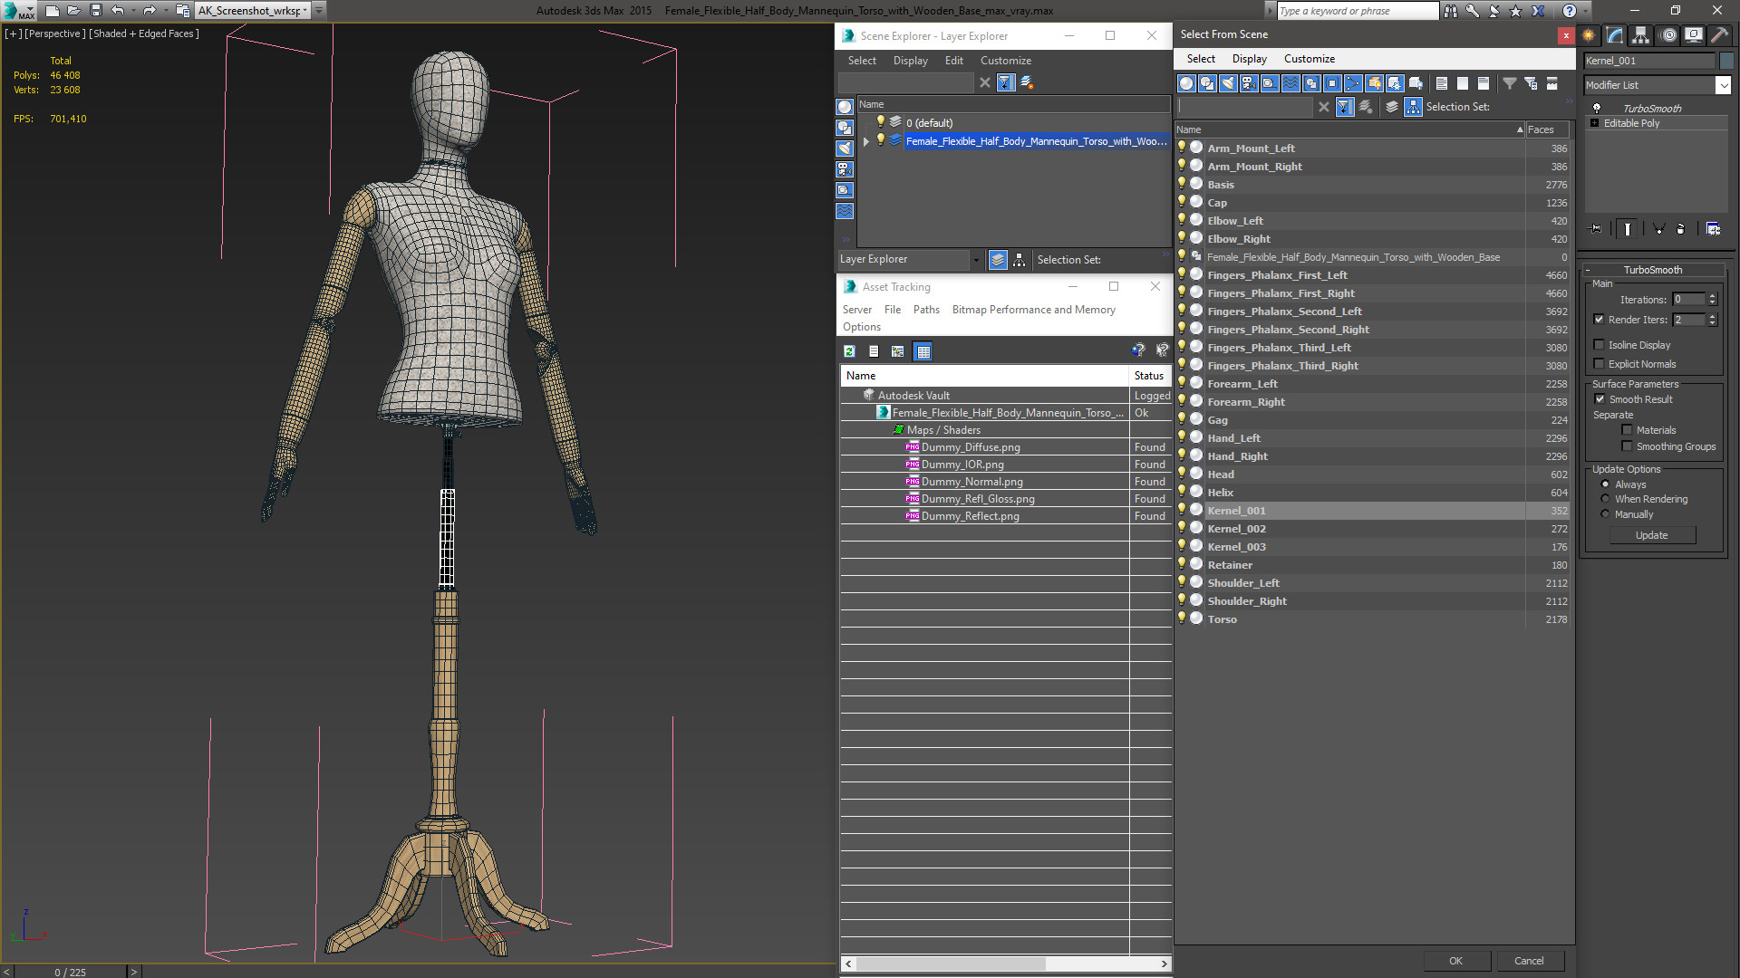Click the TurboSmooth modifier in stack
The height and width of the screenshot is (978, 1740).
[x=1651, y=108]
